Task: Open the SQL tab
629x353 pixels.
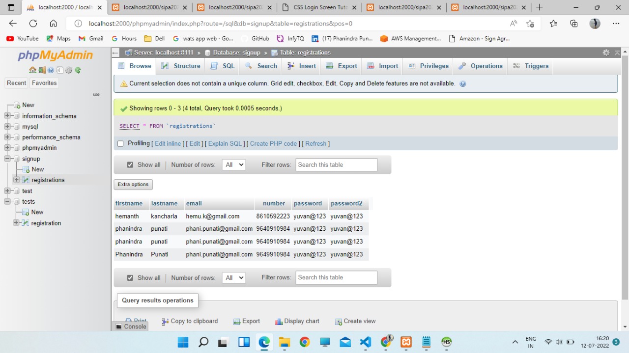Action: pos(223,66)
